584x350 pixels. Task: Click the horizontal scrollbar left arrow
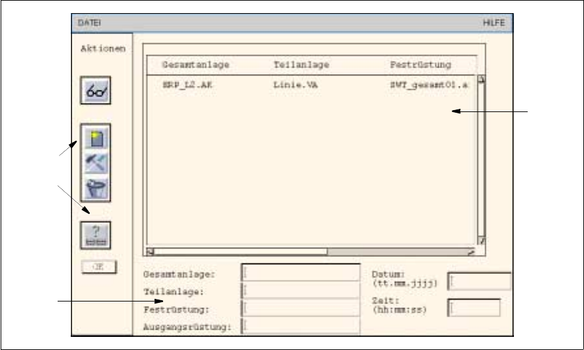click(x=150, y=252)
